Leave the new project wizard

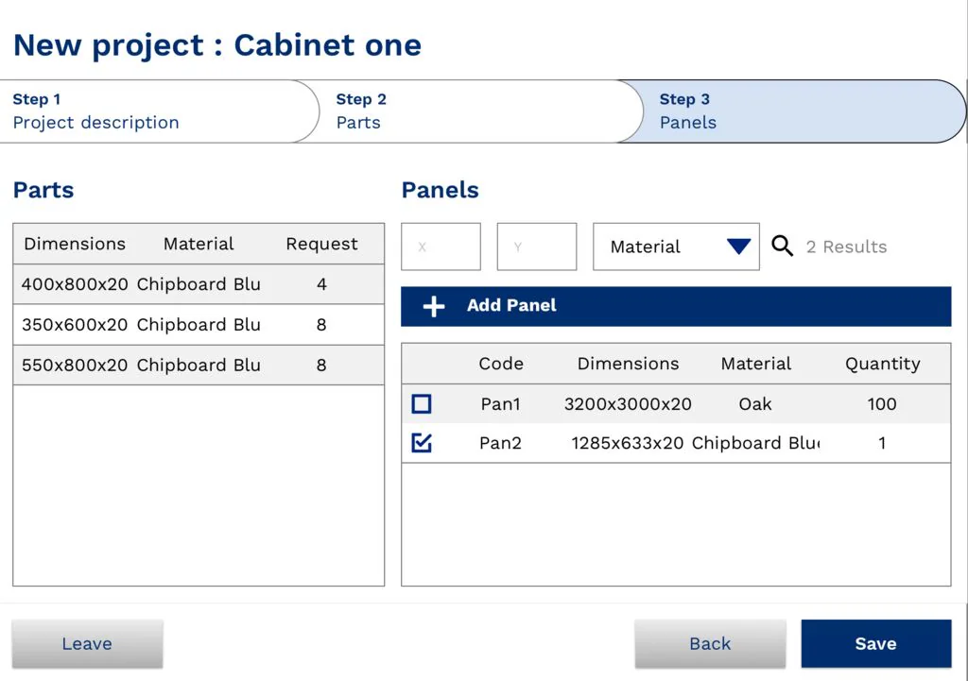point(87,644)
